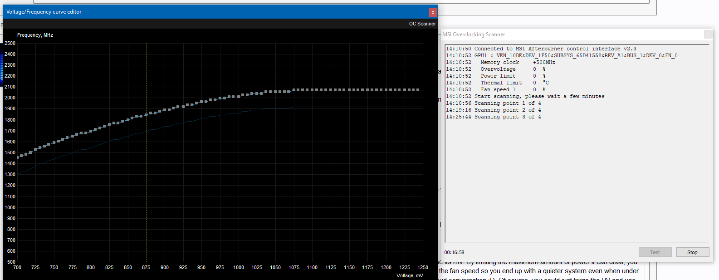Select the 'Scanning point 2 of 4' line

coord(494,110)
